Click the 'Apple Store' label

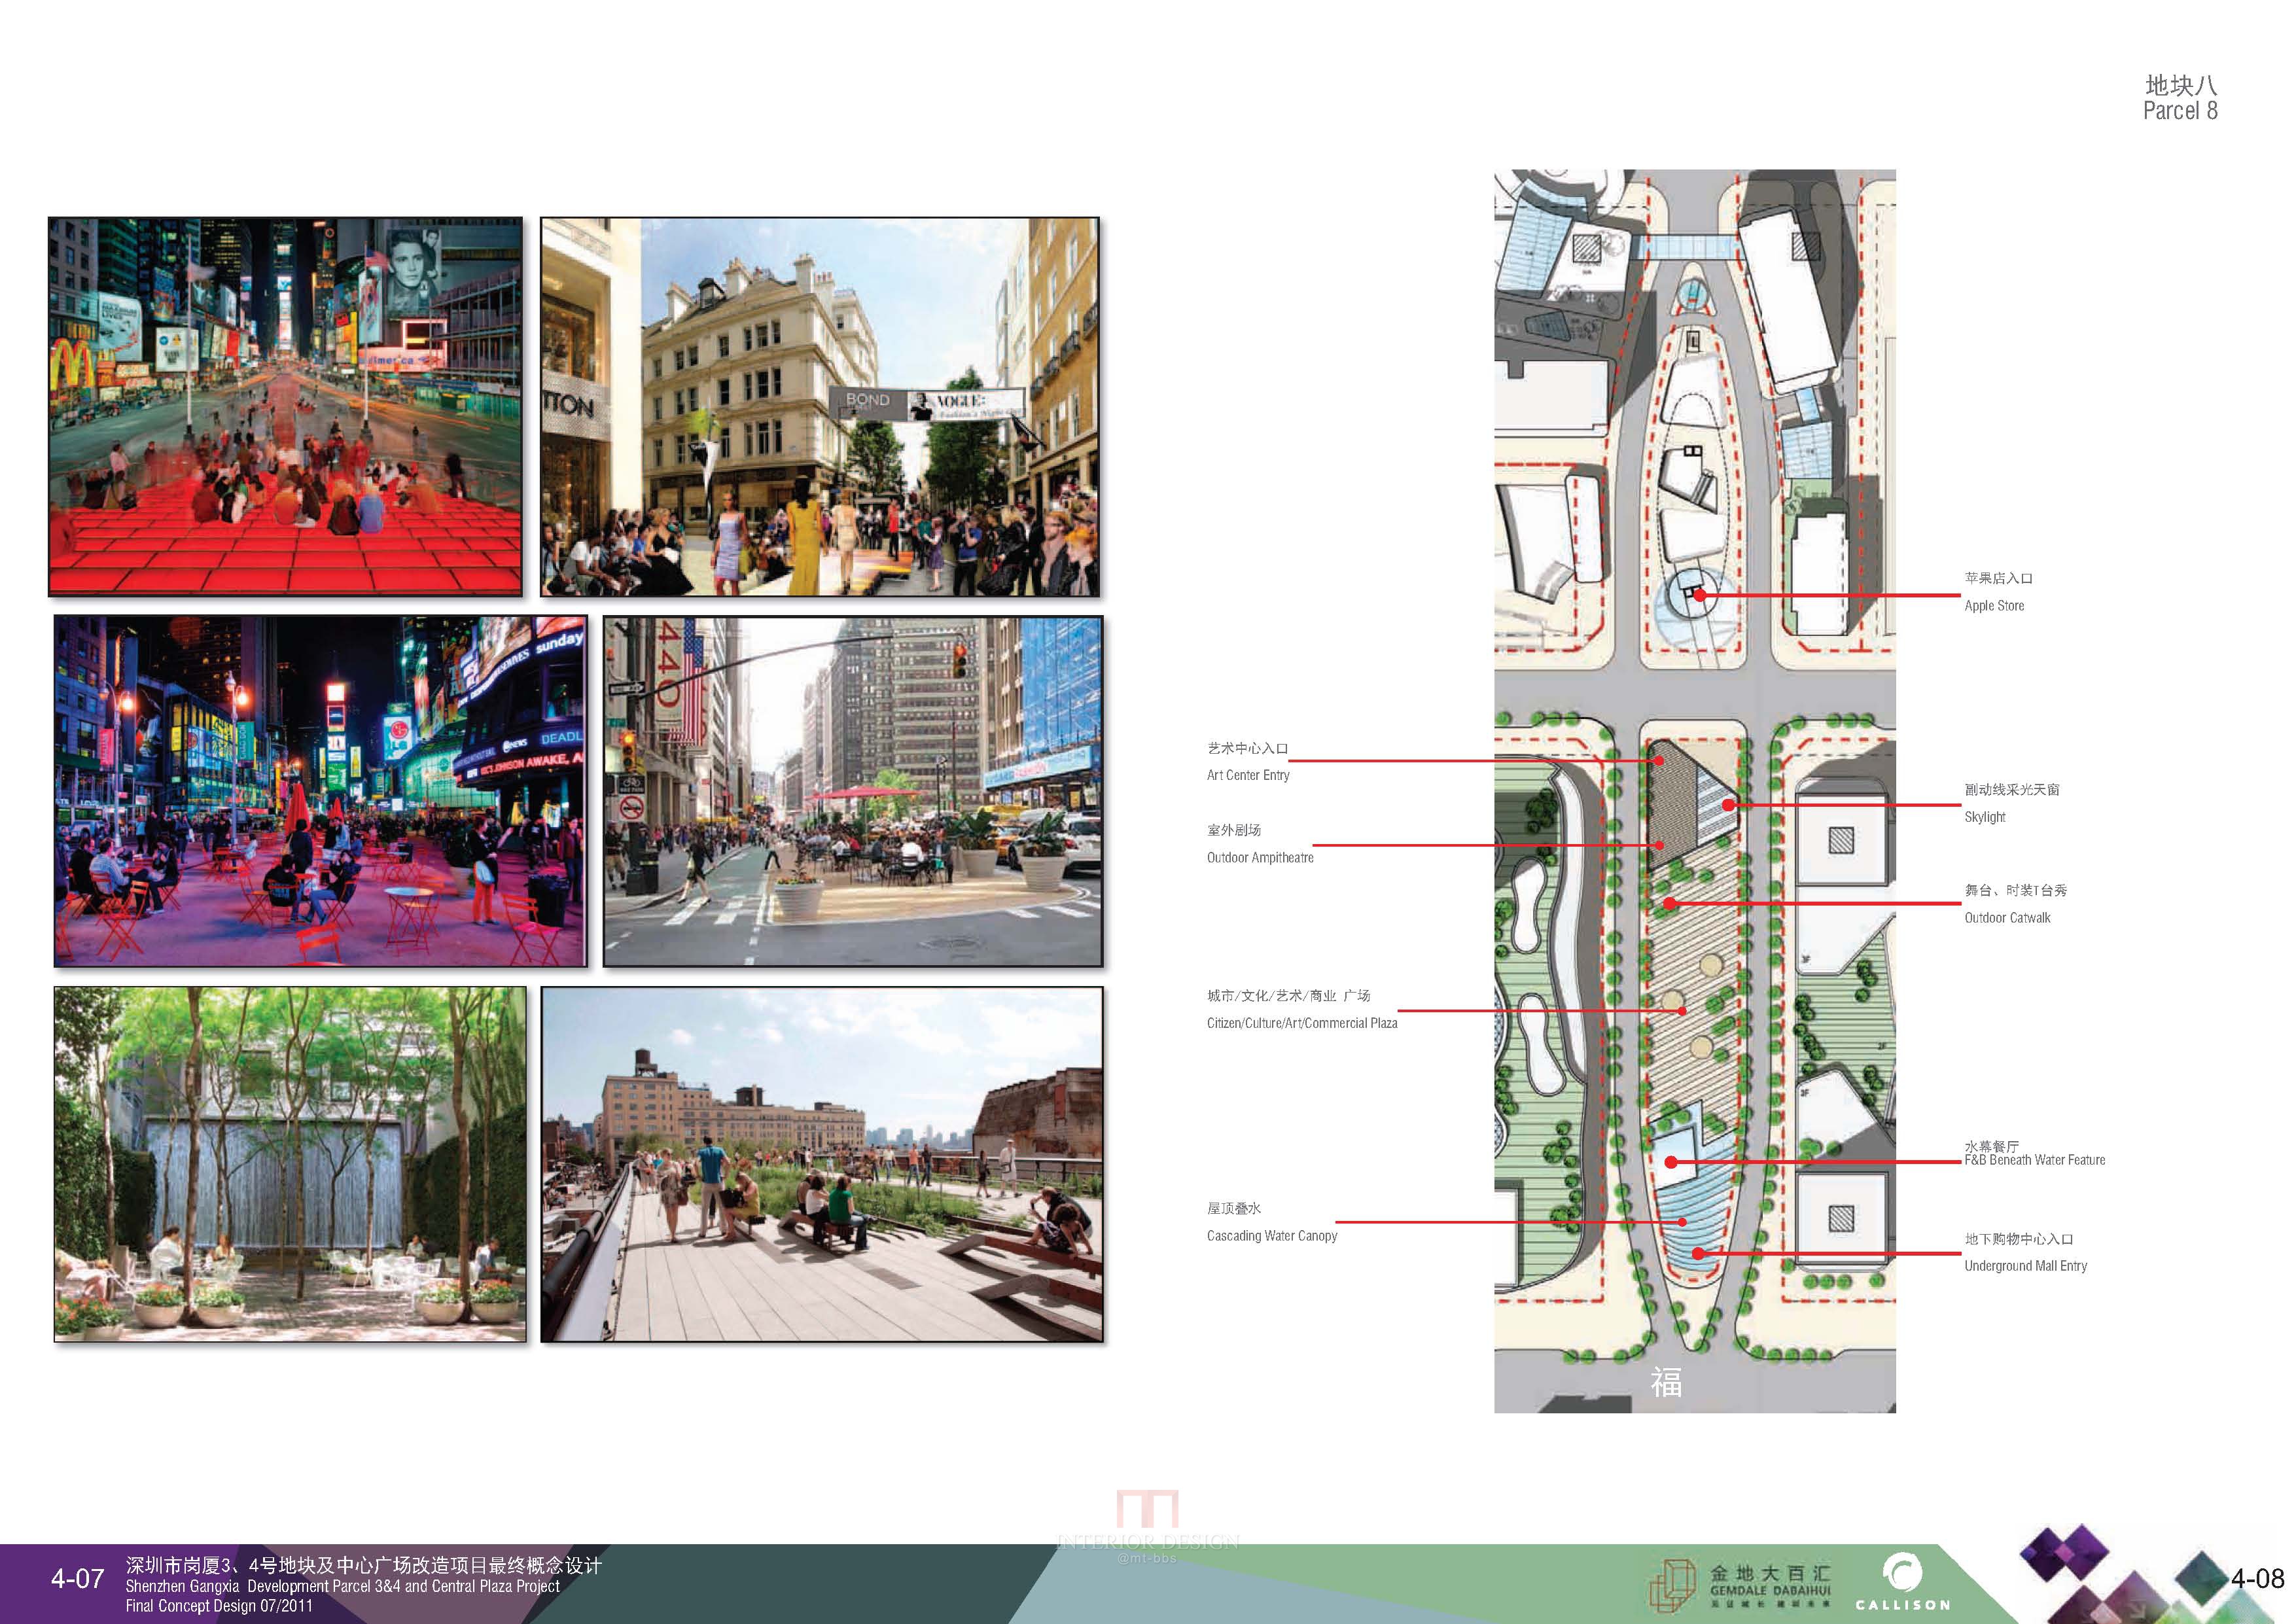pos(1994,606)
